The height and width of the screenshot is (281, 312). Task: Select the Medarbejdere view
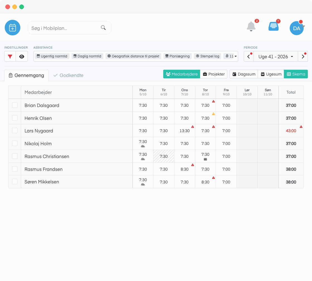pyautogui.click(x=182, y=74)
